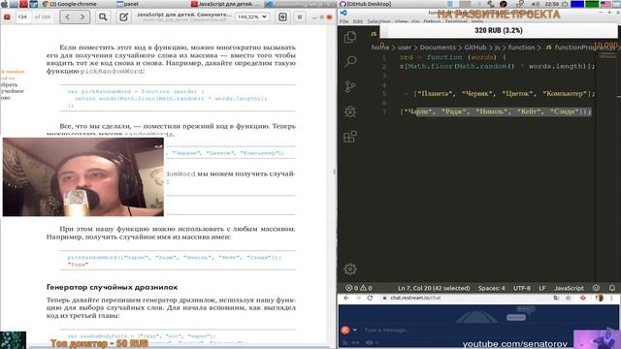Open the errors and warnings indicator
Viewport: 621px width, 349px height.
[359, 288]
